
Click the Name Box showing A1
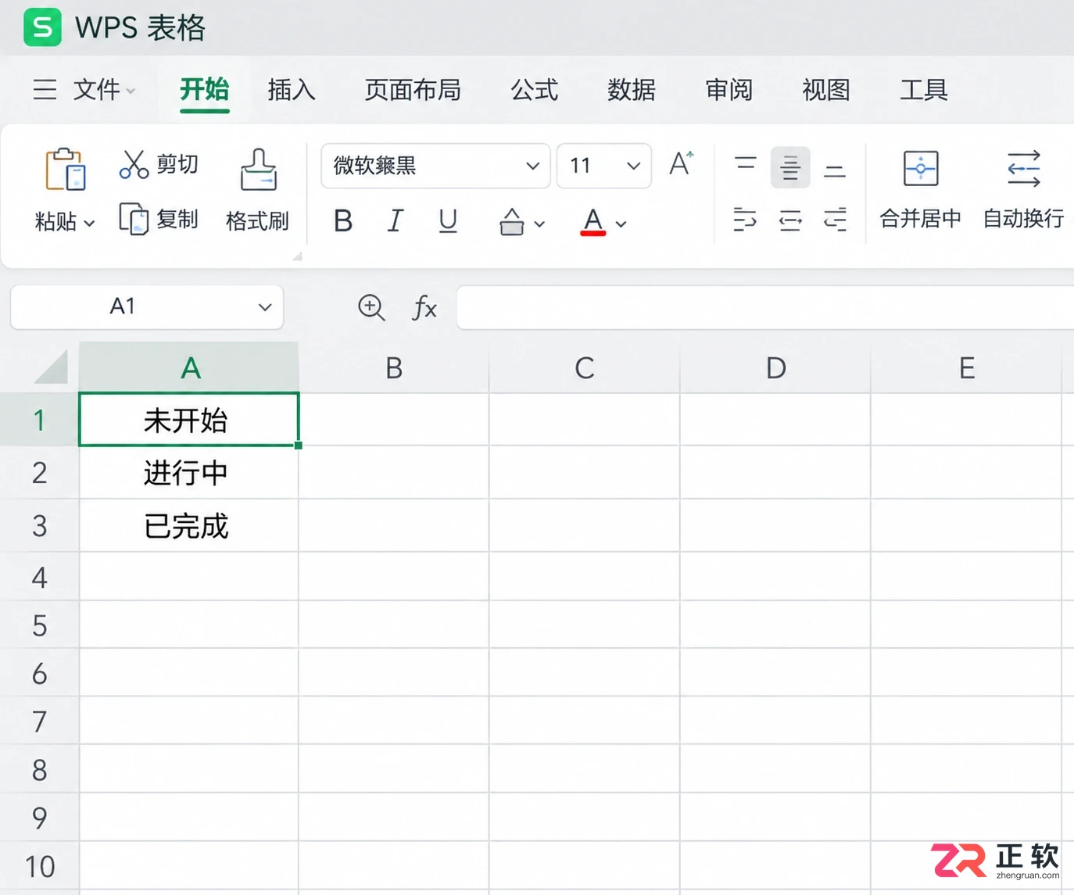click(x=147, y=306)
